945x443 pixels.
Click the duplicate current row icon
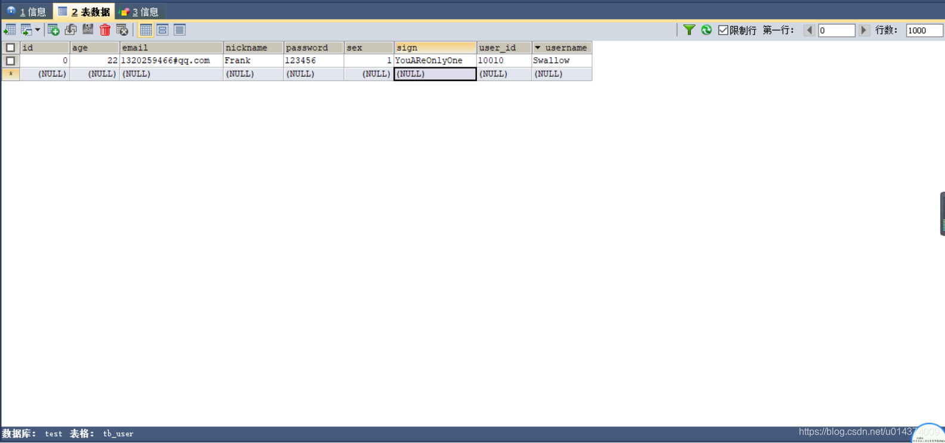[x=71, y=30]
